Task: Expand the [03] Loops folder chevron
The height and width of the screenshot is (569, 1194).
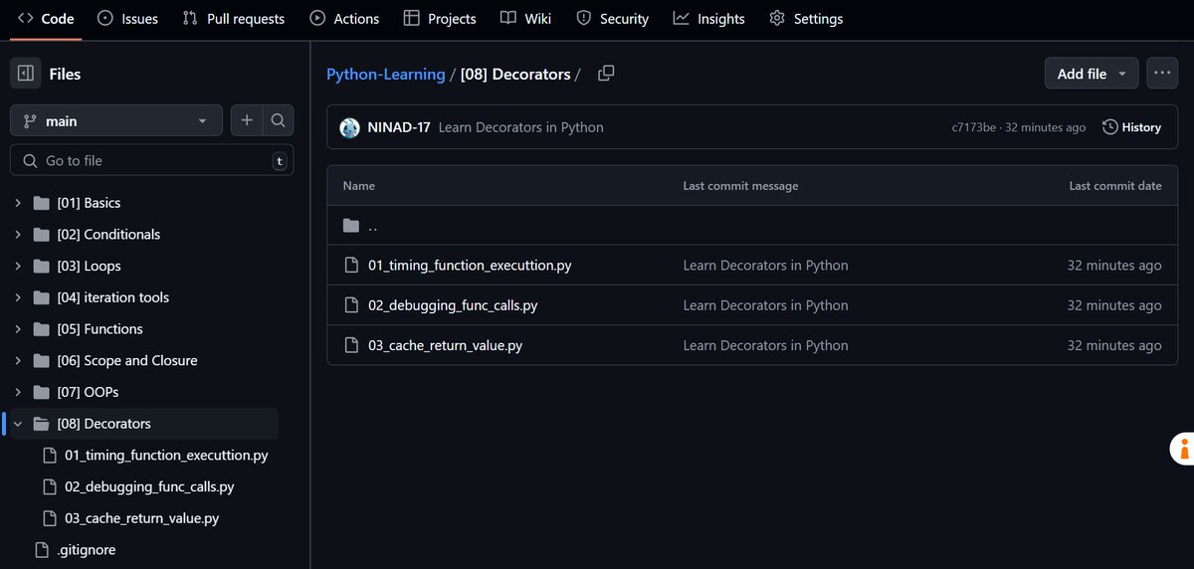Action: click(18, 267)
